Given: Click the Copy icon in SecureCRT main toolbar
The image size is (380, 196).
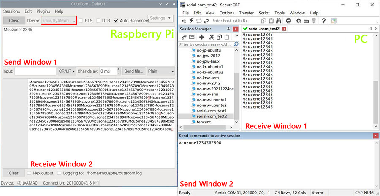Looking at the screenshot, I should pos(263,21).
